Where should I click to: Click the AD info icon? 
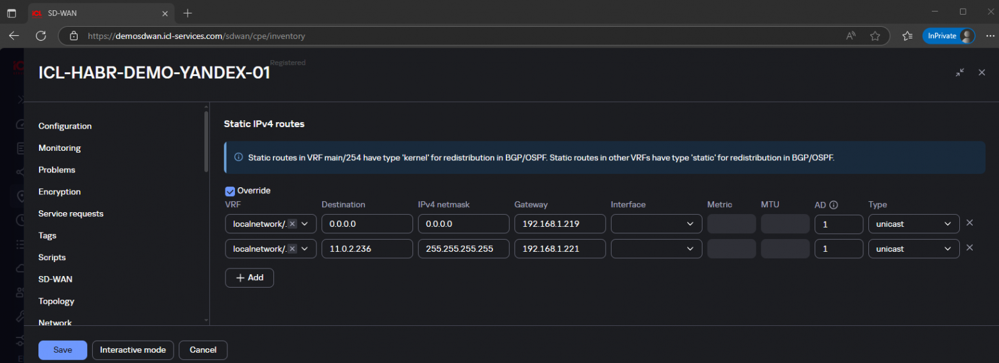[834, 205]
